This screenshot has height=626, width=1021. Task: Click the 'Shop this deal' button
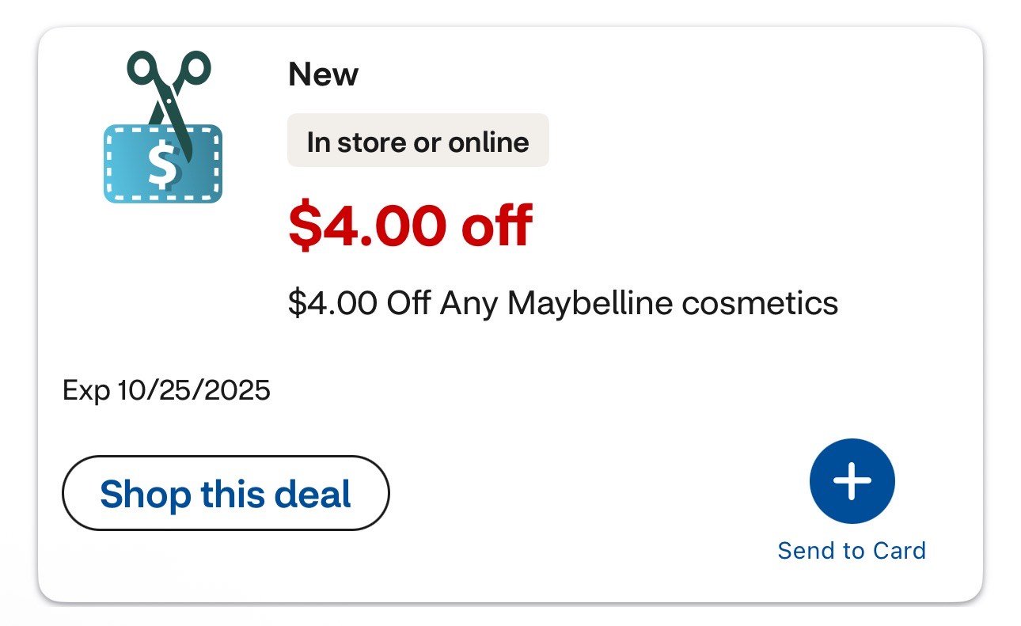[226, 493]
